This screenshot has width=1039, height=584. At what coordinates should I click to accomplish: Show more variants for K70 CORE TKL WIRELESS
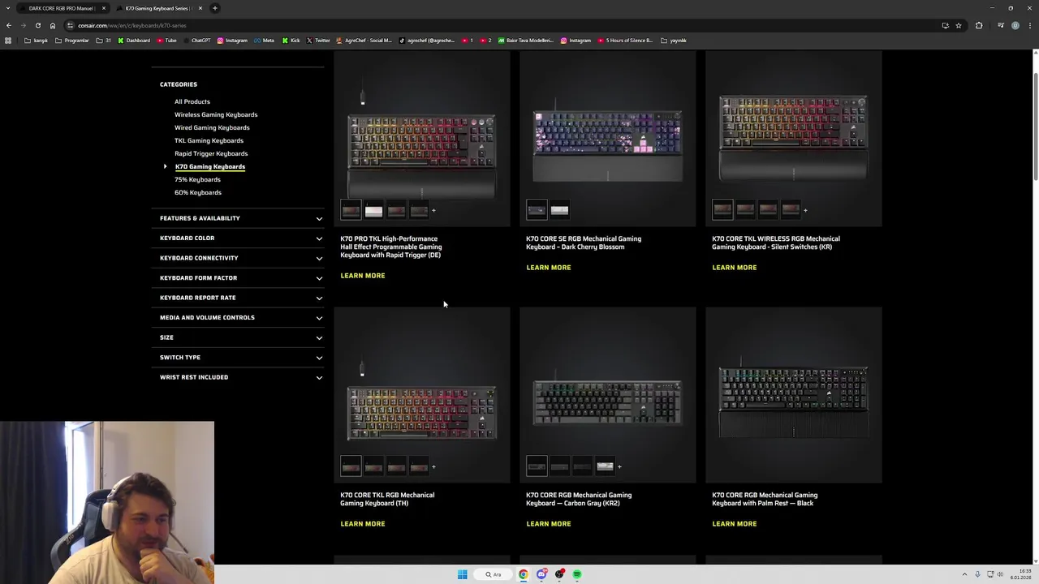click(805, 211)
